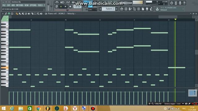Image resolution: width=198 pixels, height=111 pixels.
Task: Open the Windows Start button
Action: 3,108
